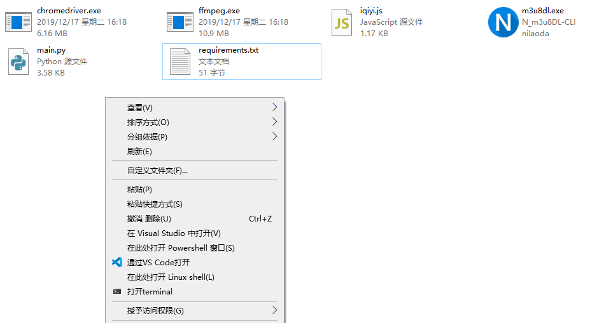Expand the 排序方式(O) submenu arrow
Image resolution: width=590 pixels, height=323 pixels.
[275, 122]
